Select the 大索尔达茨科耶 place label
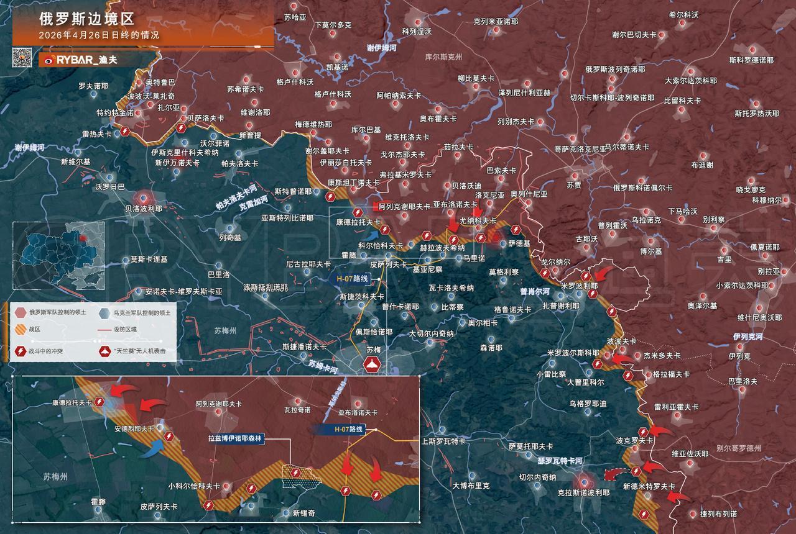The height and width of the screenshot is (534, 796). 690,81
